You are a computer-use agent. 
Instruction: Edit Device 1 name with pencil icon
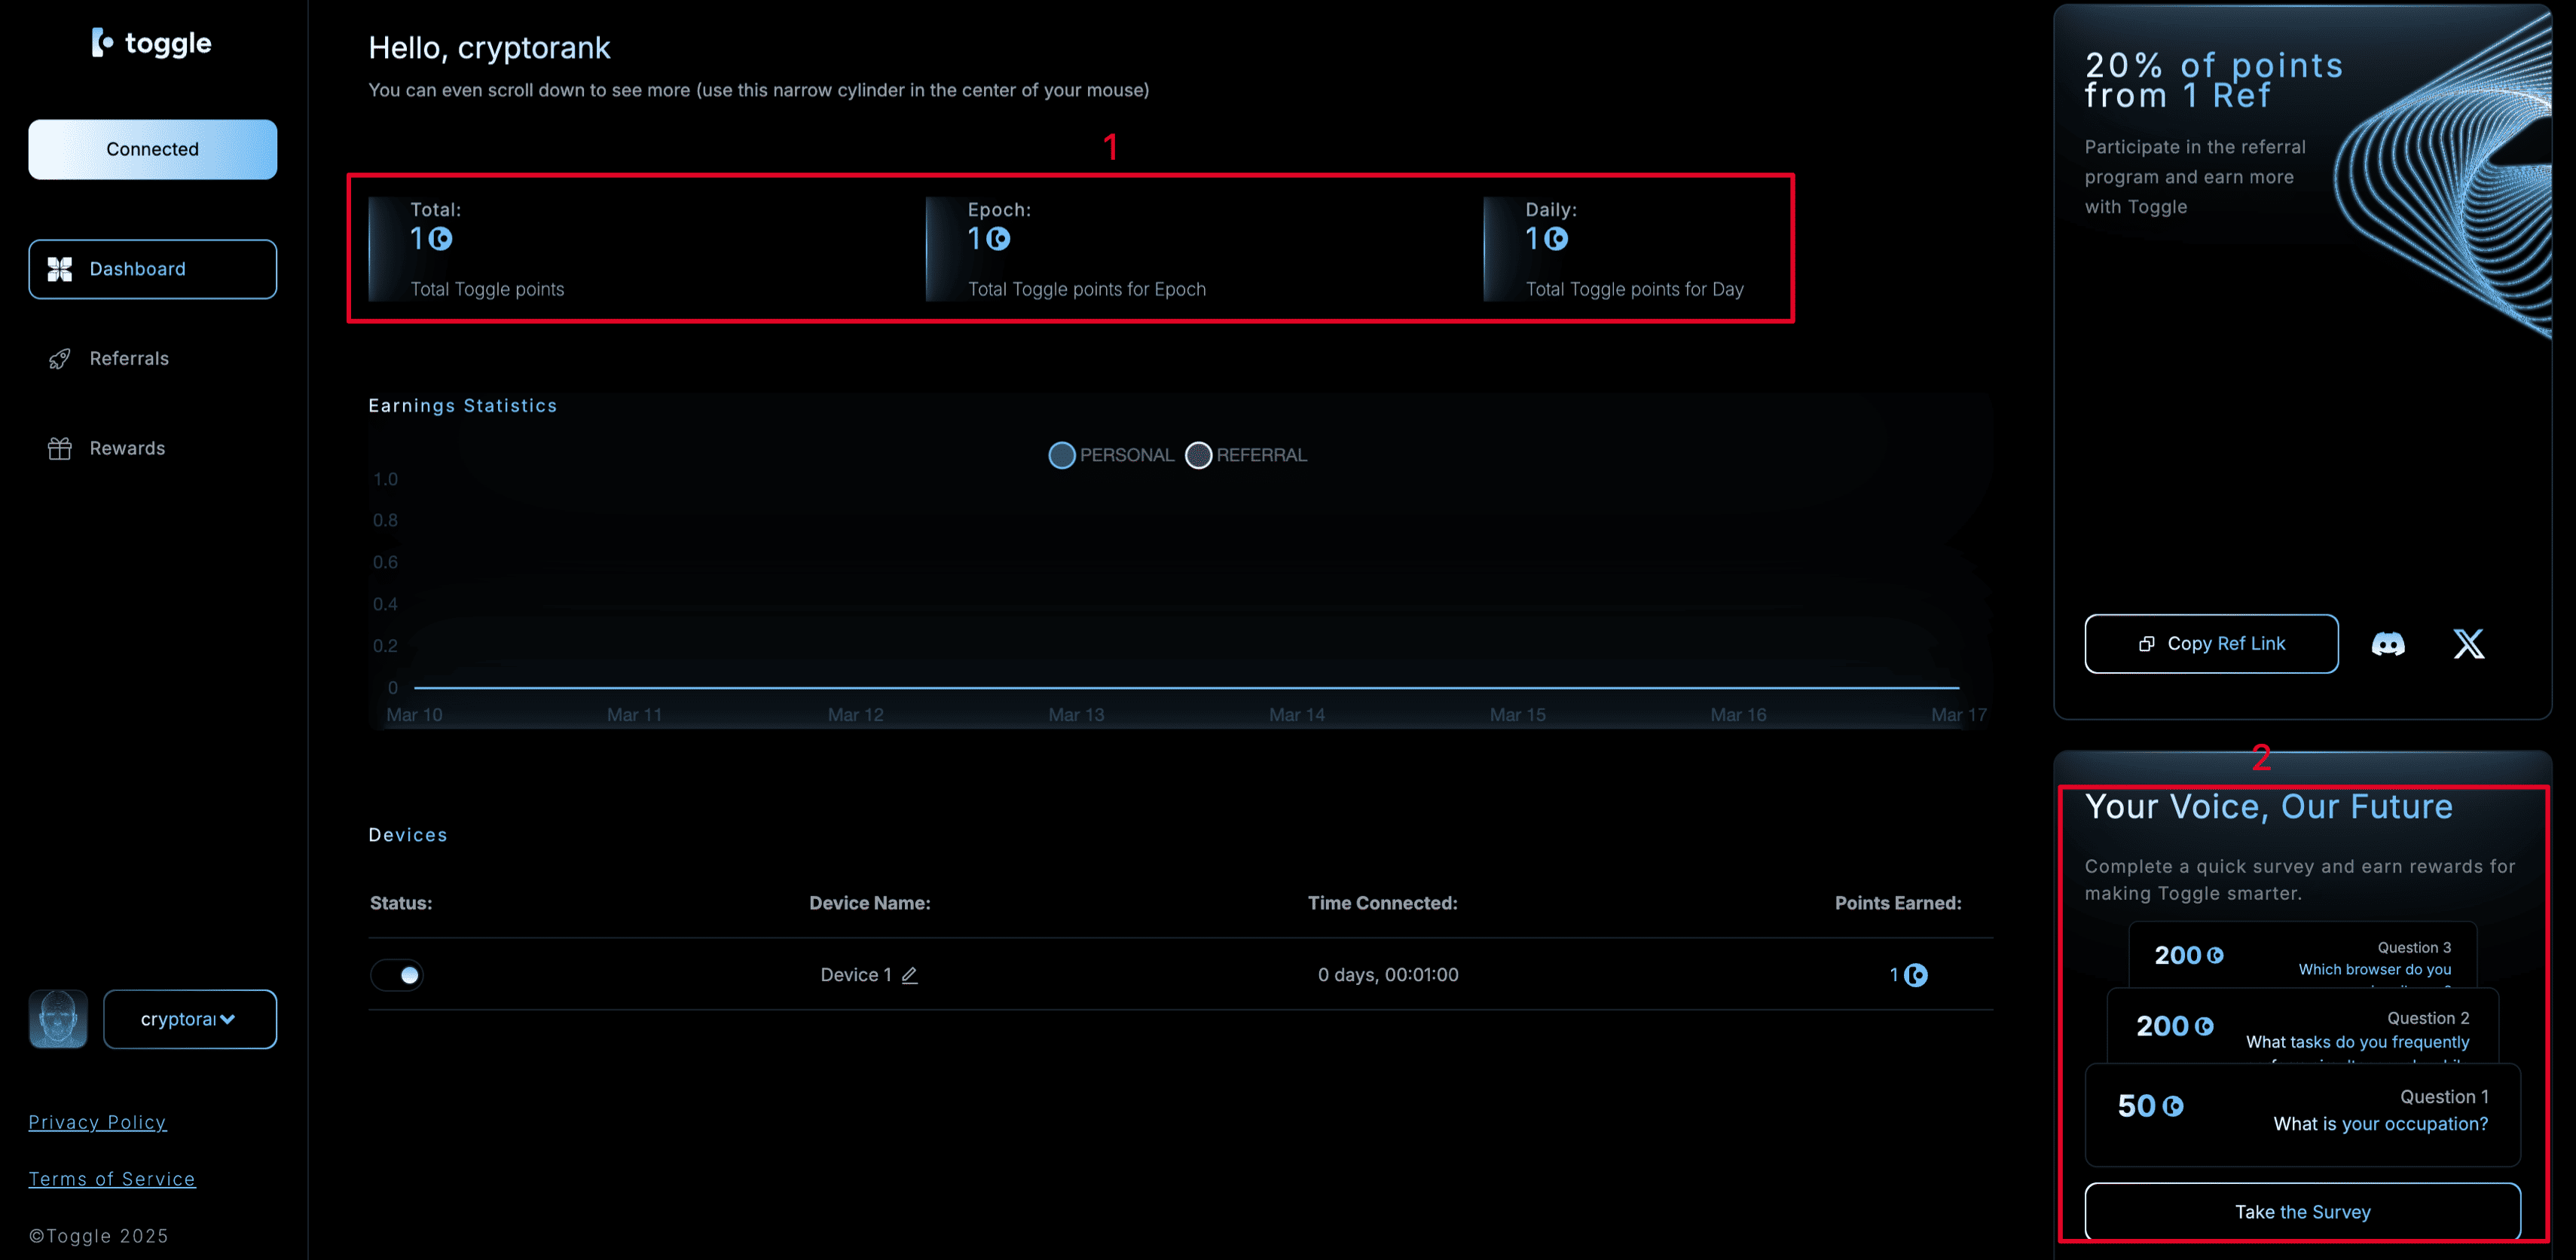click(x=909, y=975)
